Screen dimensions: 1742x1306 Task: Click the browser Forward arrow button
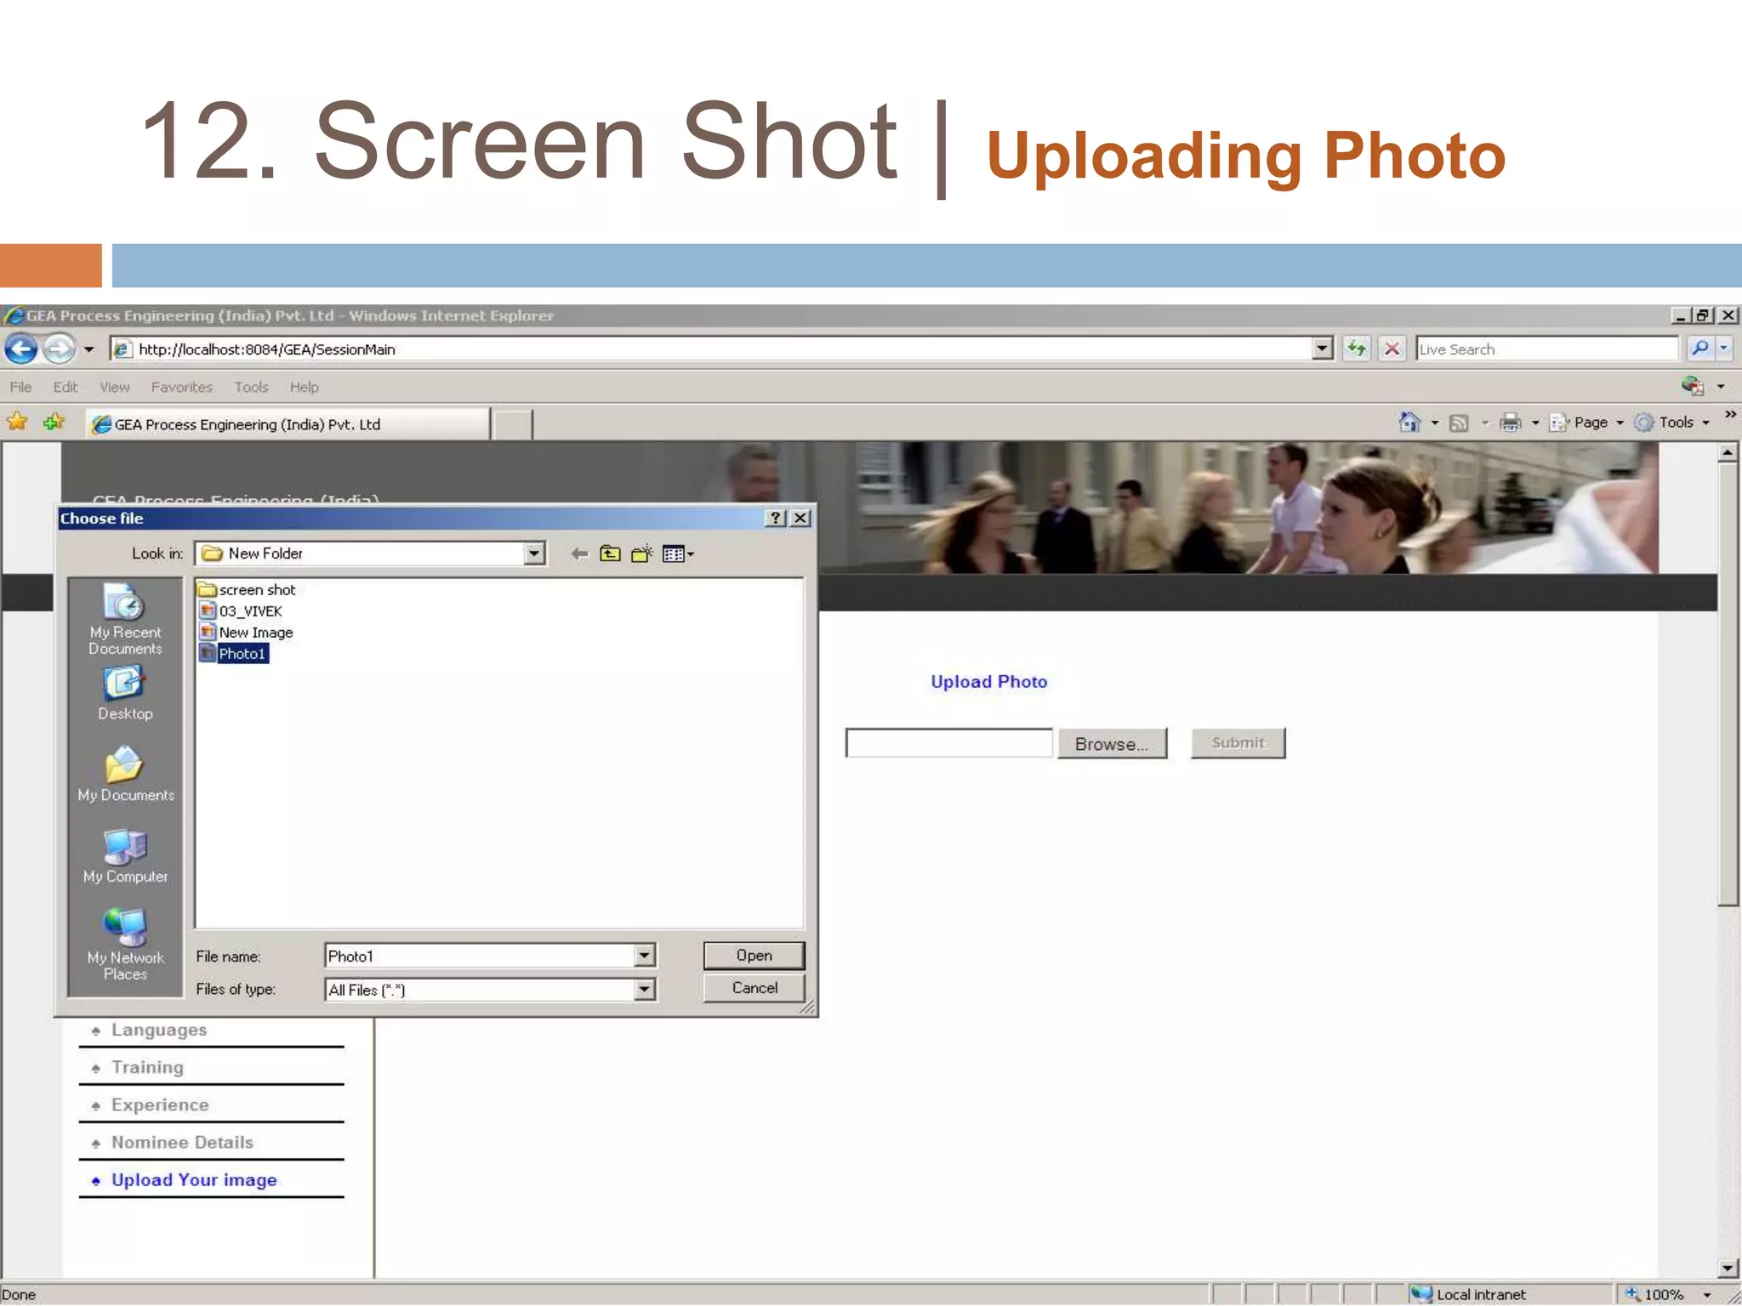(x=60, y=349)
